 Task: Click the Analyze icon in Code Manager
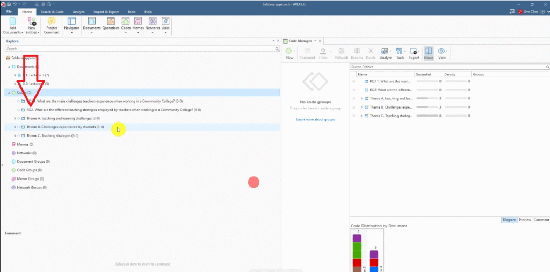pyautogui.click(x=385, y=52)
